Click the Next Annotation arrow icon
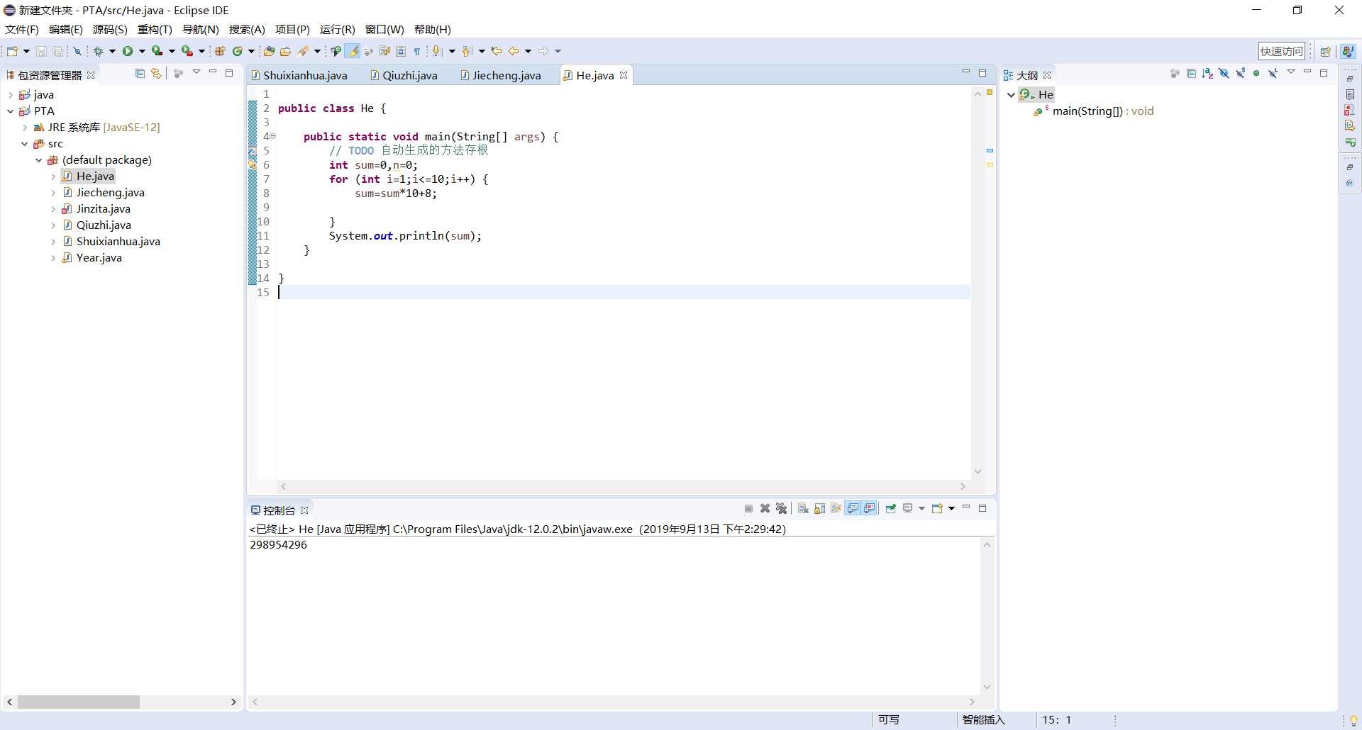 pyautogui.click(x=437, y=51)
